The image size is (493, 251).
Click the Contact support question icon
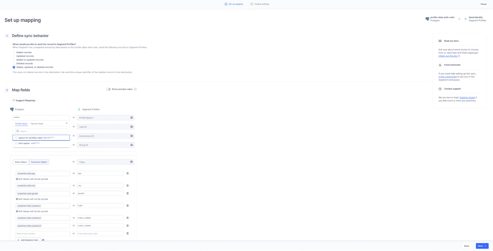pos(440,89)
